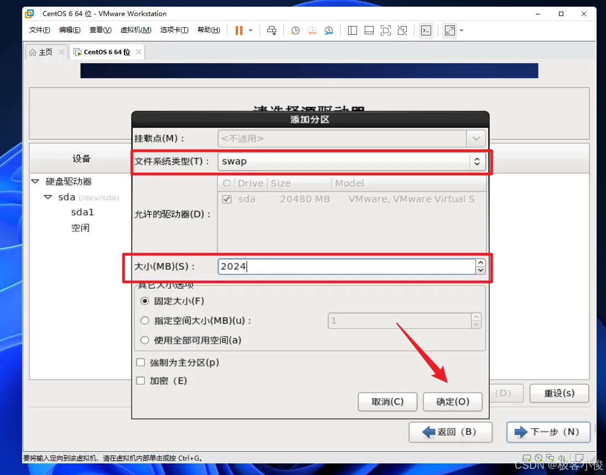Decrease 大小(MB) size with down arrow
The width and height of the screenshot is (606, 475).
pyautogui.click(x=480, y=271)
